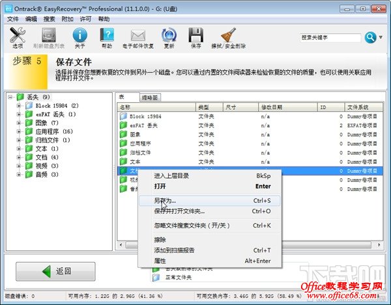Click the 保存 floppy disk icon
Screen dimensions: 391x305
(x=195, y=35)
